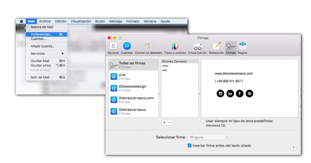Open the Mensaje menu
The height and width of the screenshot is (163, 311).
point(115,21)
